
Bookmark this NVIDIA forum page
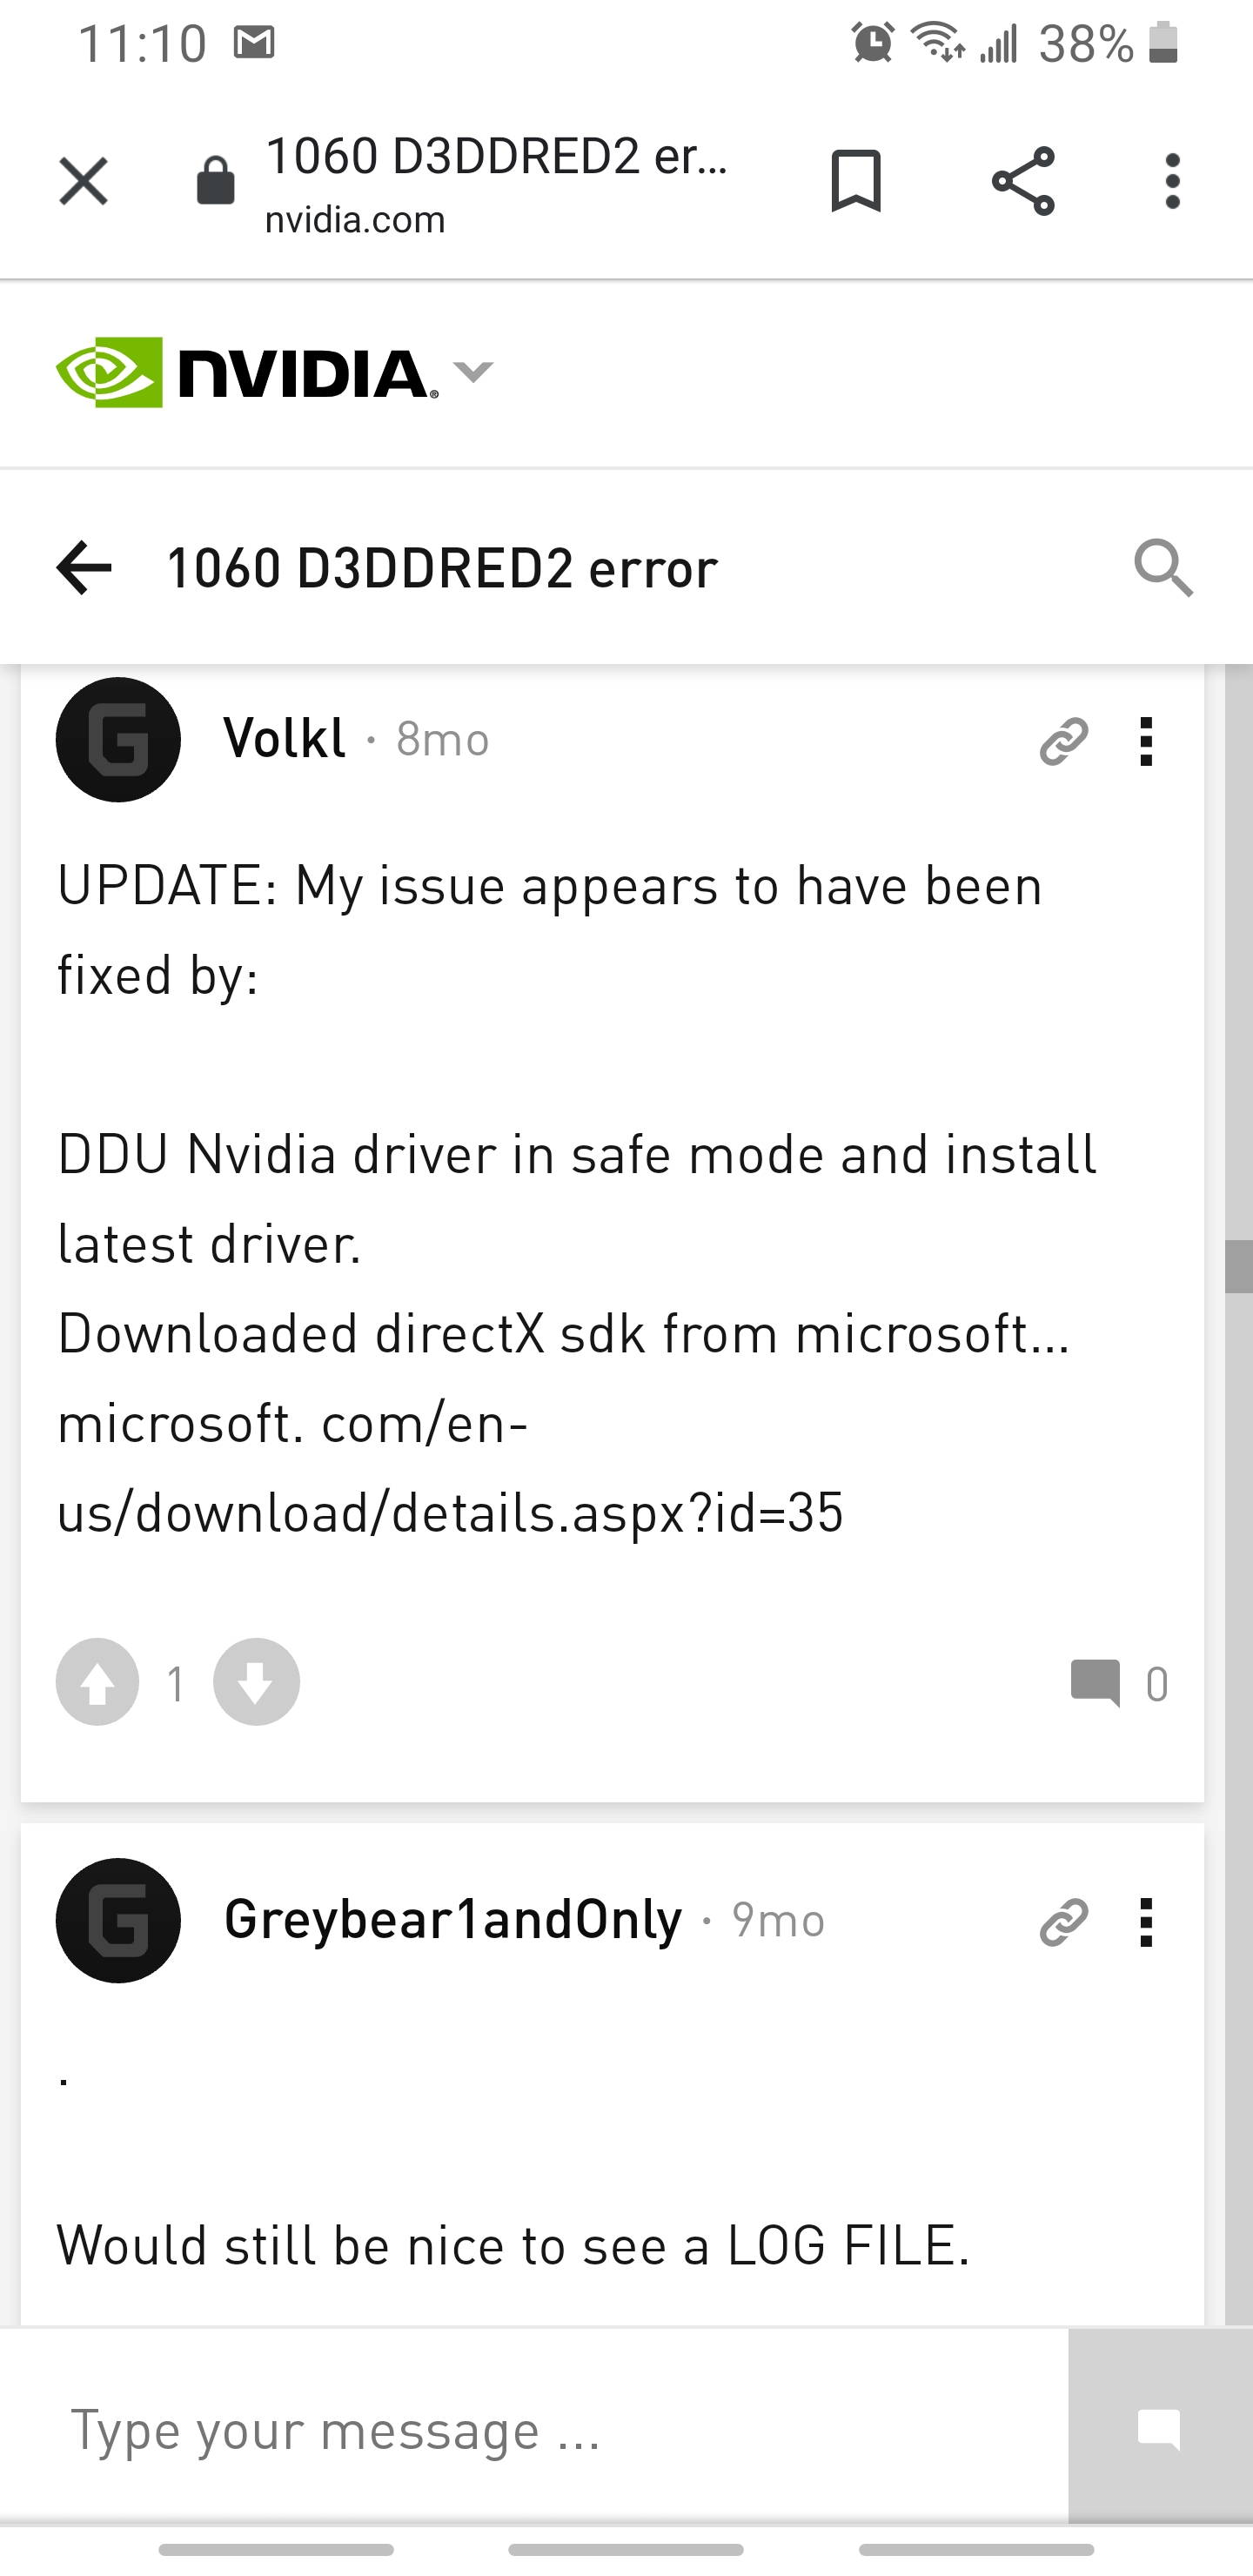[856, 182]
